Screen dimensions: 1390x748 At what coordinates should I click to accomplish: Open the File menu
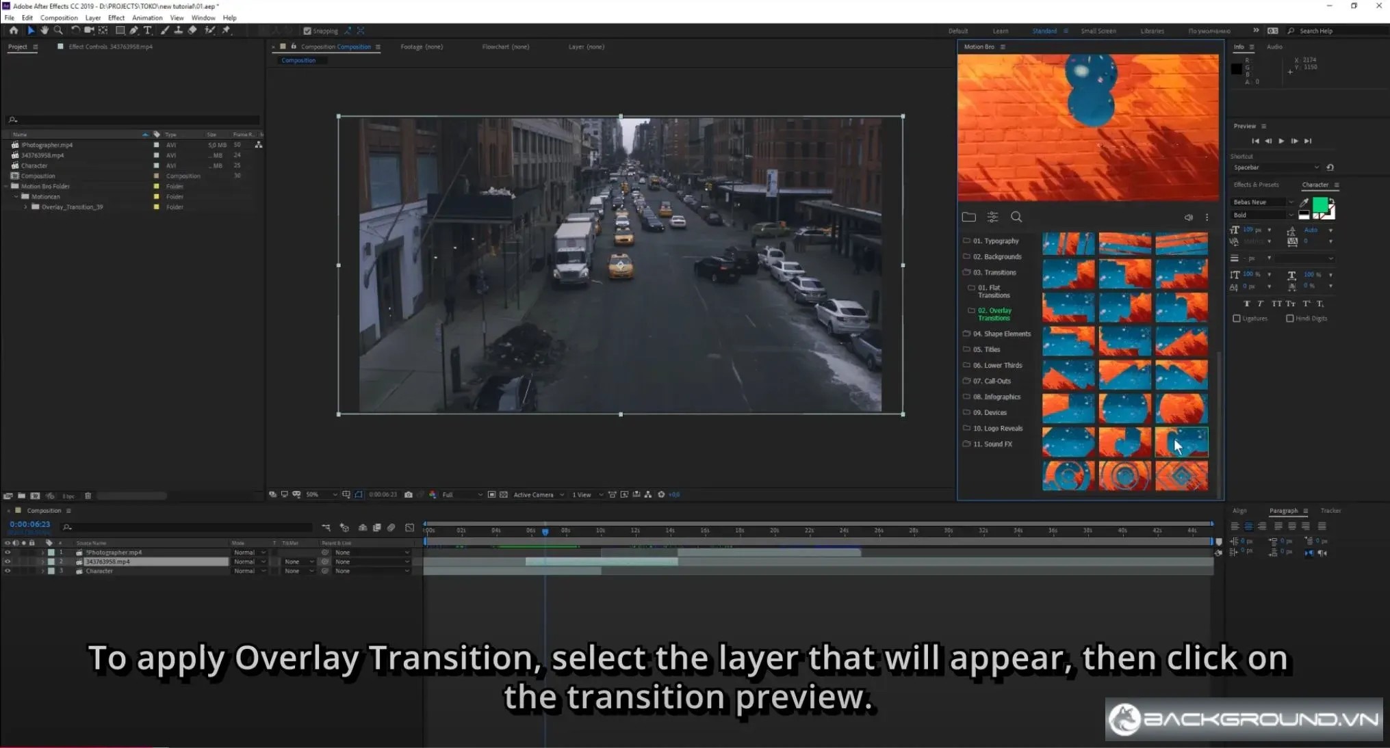point(10,18)
